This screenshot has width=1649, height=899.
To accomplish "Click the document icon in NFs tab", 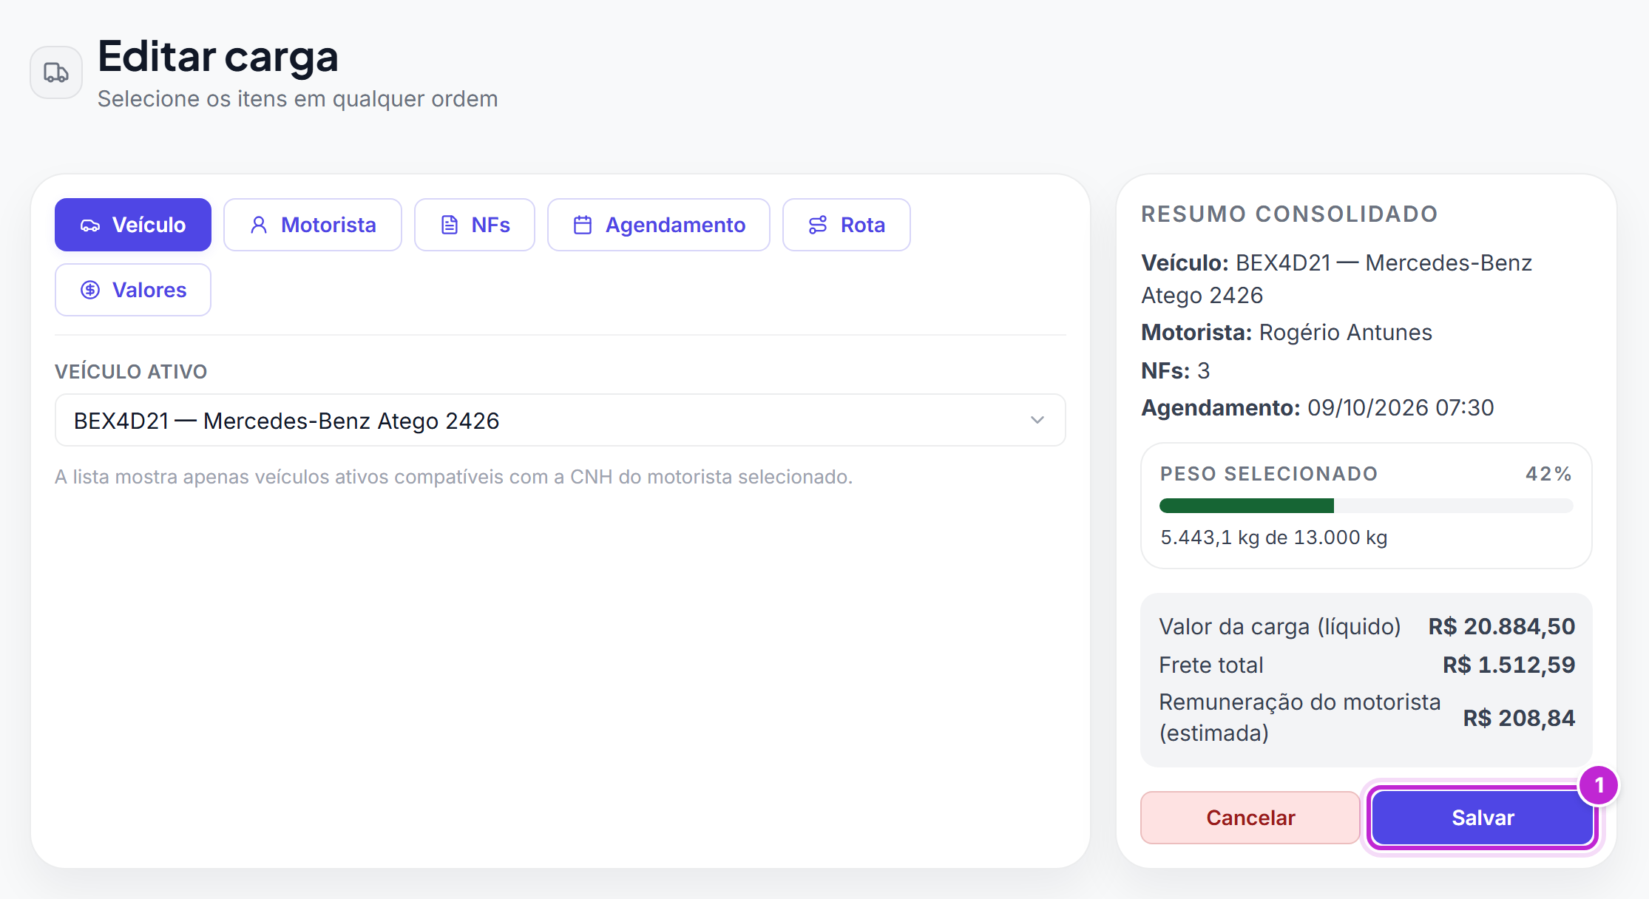I will [x=450, y=225].
